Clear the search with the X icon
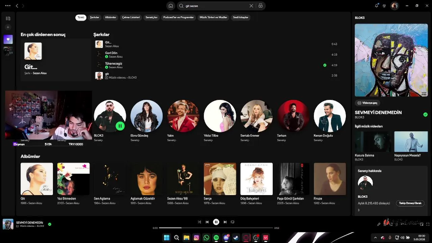 251,6
